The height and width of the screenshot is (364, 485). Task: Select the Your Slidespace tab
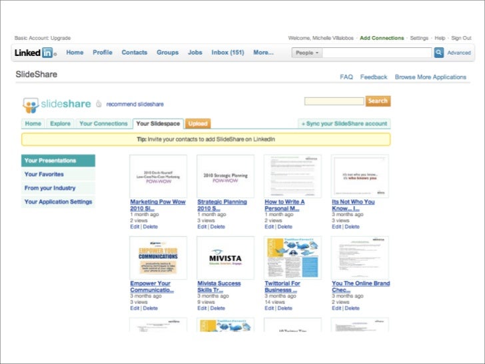click(158, 123)
